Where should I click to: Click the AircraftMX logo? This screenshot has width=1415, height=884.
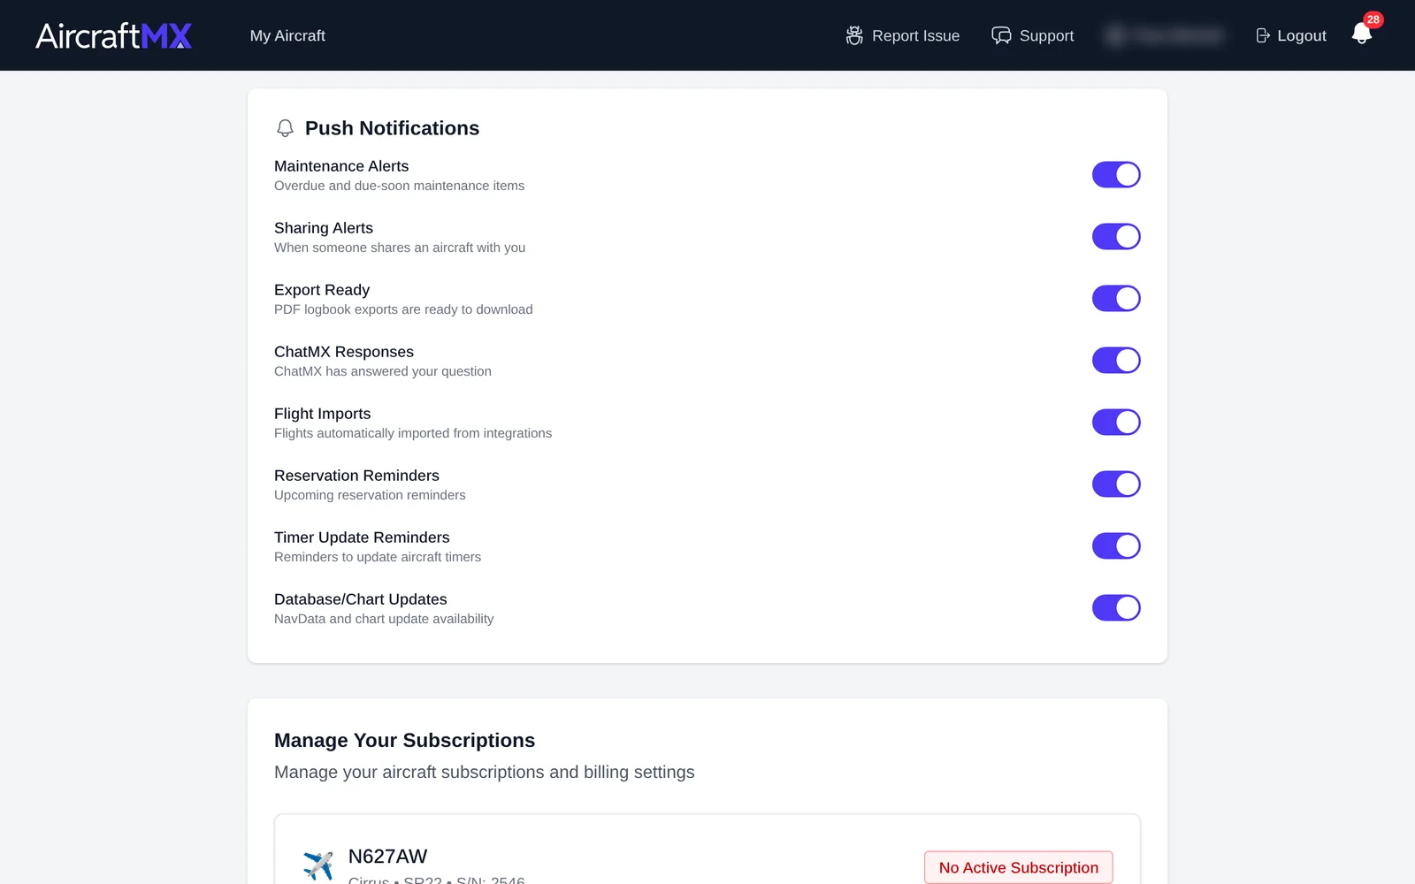click(x=114, y=35)
